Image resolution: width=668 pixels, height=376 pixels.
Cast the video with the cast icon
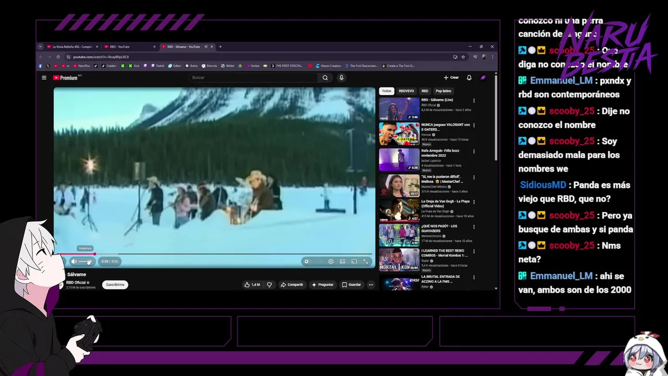(x=354, y=262)
